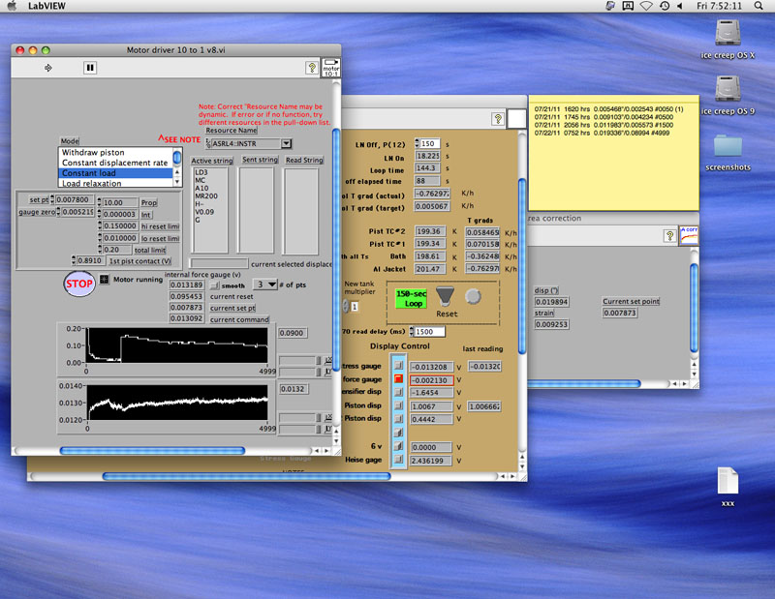Click the motor 10:1 VI icon

[330, 68]
